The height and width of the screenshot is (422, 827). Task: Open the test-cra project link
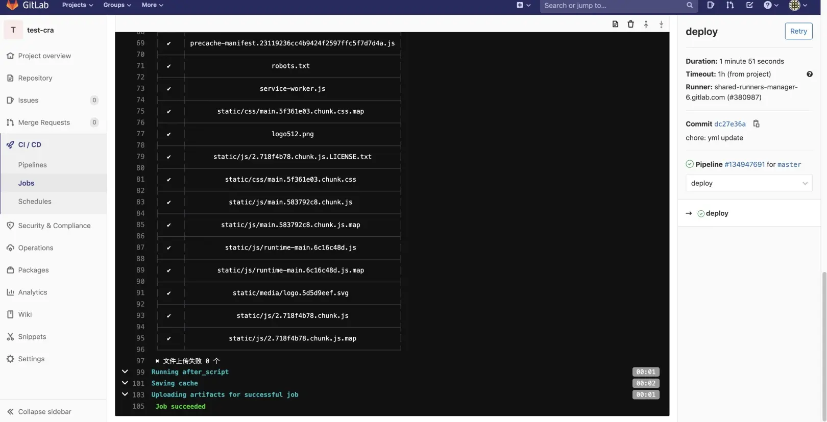(40, 30)
